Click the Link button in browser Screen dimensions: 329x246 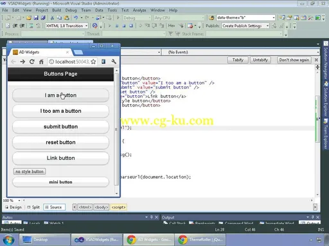pos(60,158)
